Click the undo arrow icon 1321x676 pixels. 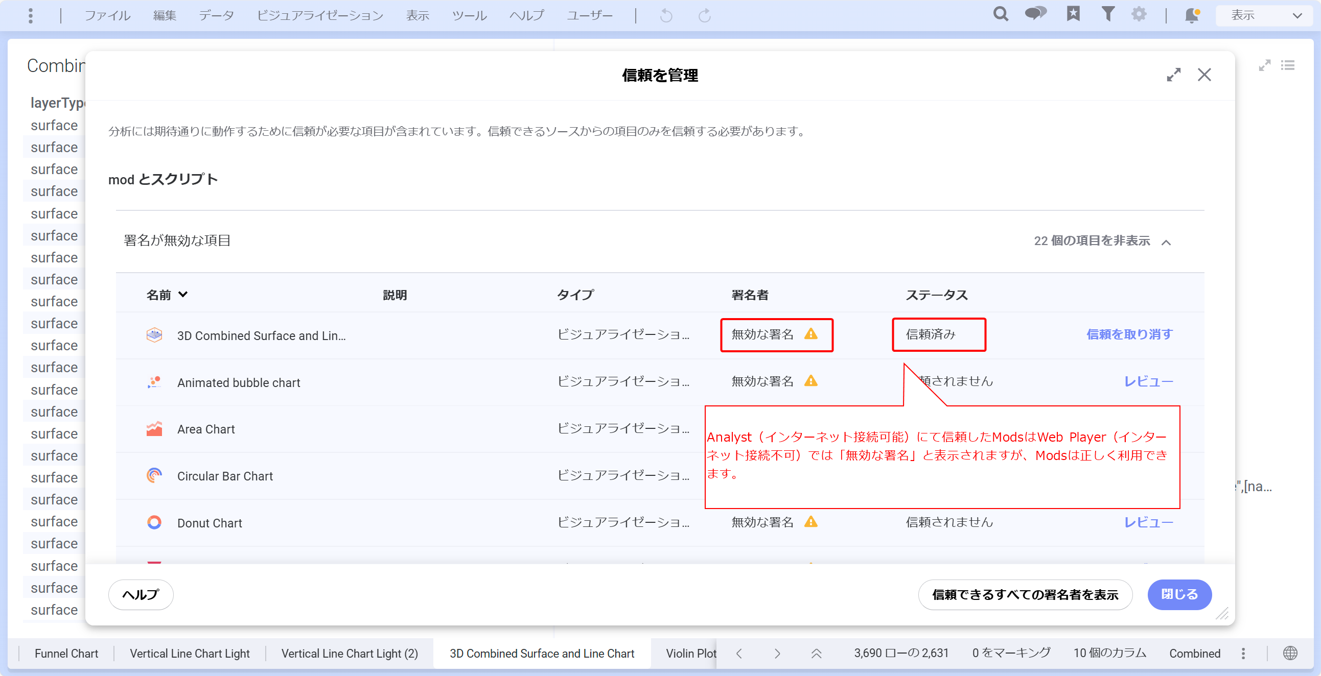[x=666, y=15]
